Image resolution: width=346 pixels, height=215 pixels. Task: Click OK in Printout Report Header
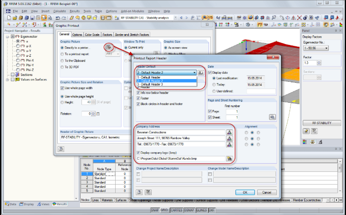click(x=245, y=192)
